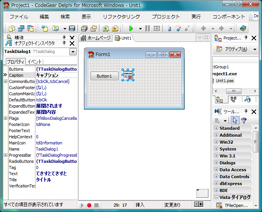Open the ファイル menu
The width and height of the screenshot is (262, 212).
[19, 17]
